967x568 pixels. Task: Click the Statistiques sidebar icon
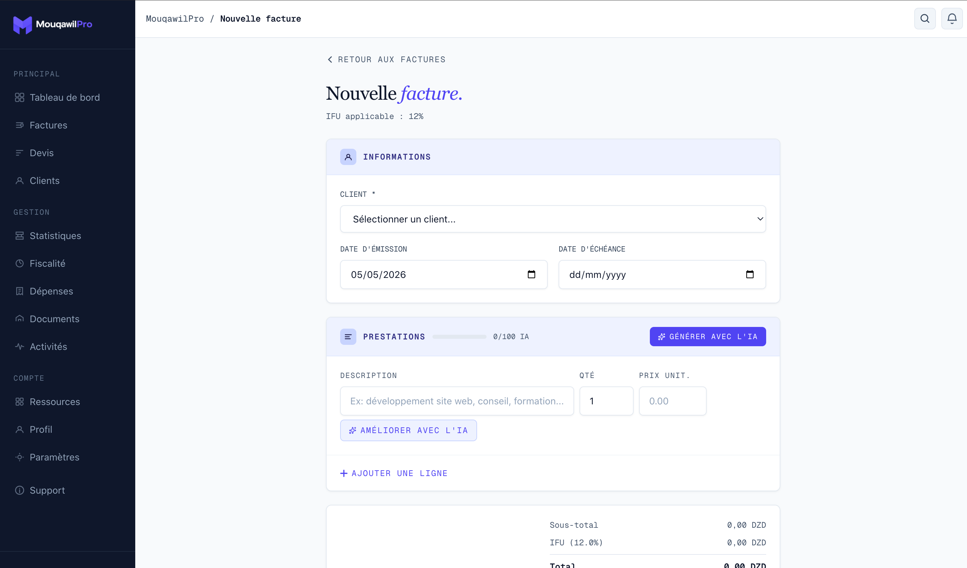[x=20, y=236]
